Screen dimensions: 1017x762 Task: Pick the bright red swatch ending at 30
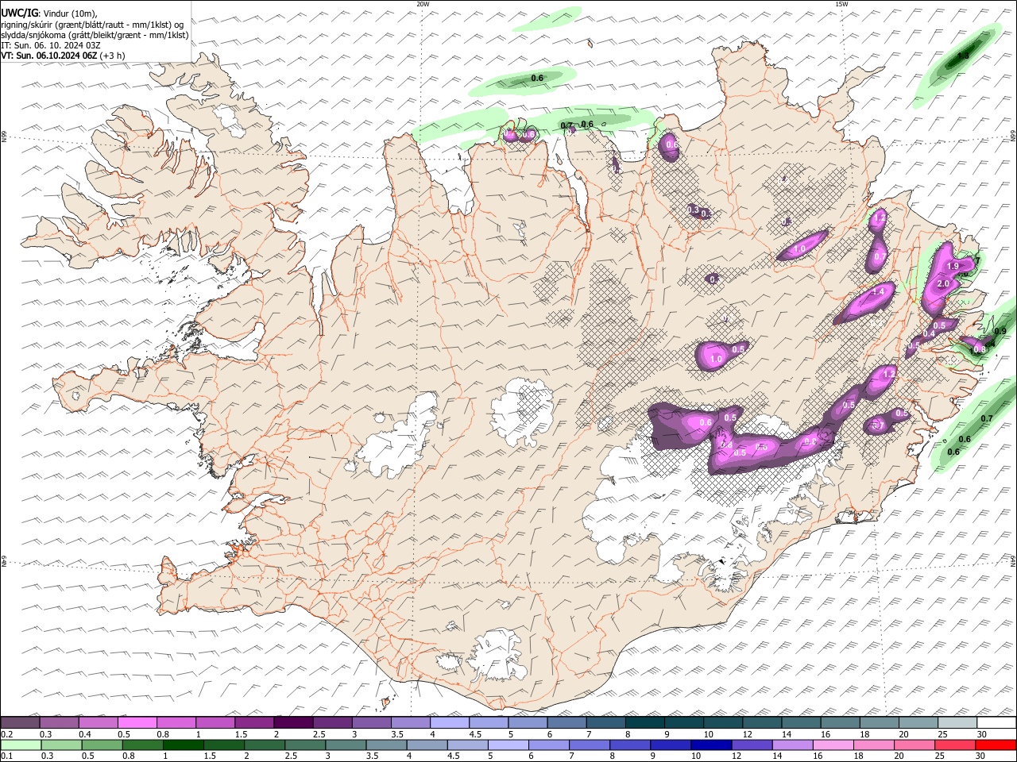coord(996,745)
